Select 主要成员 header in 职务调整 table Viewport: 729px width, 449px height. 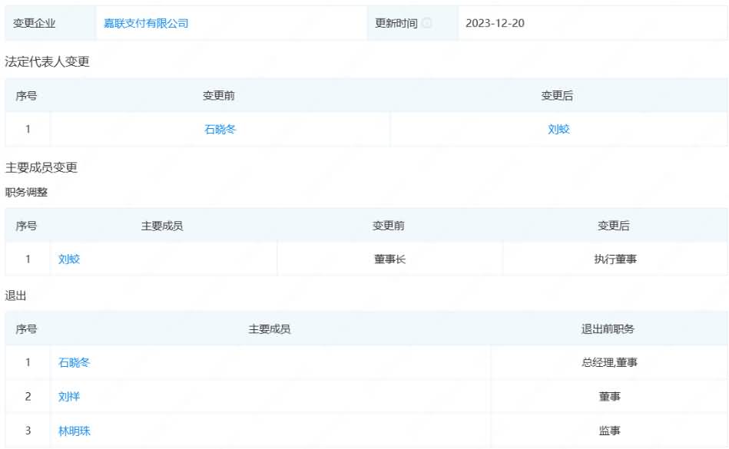point(162,226)
